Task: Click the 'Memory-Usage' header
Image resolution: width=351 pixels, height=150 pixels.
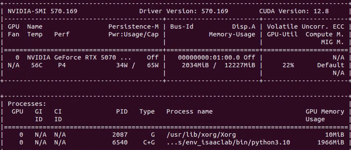Action: [x=232, y=34]
